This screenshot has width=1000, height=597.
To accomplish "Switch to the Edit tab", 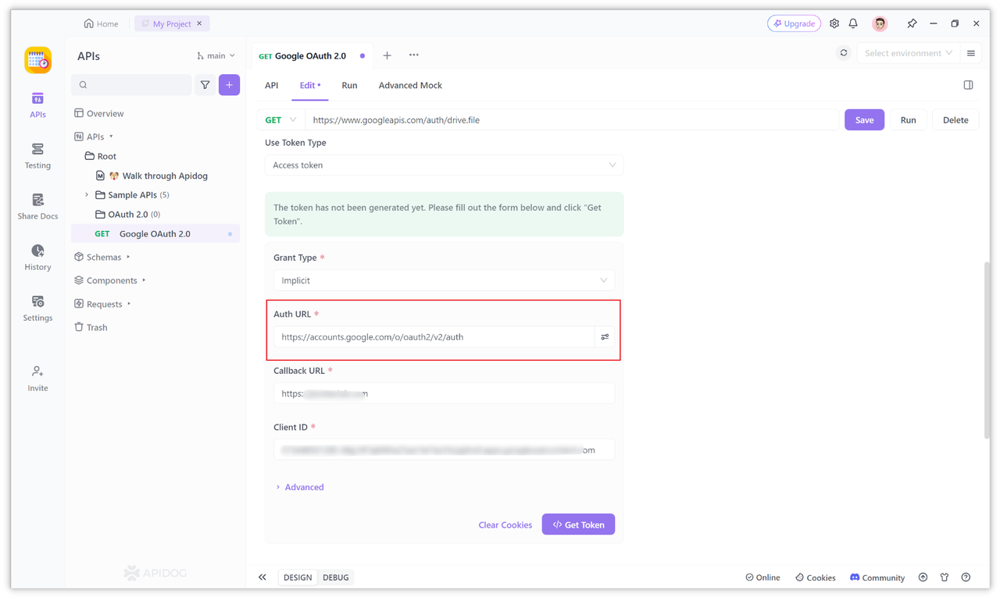I will tap(310, 85).
